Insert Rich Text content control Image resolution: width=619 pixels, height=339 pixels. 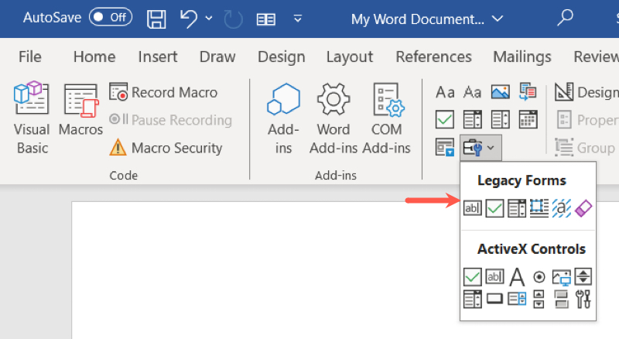click(x=445, y=92)
